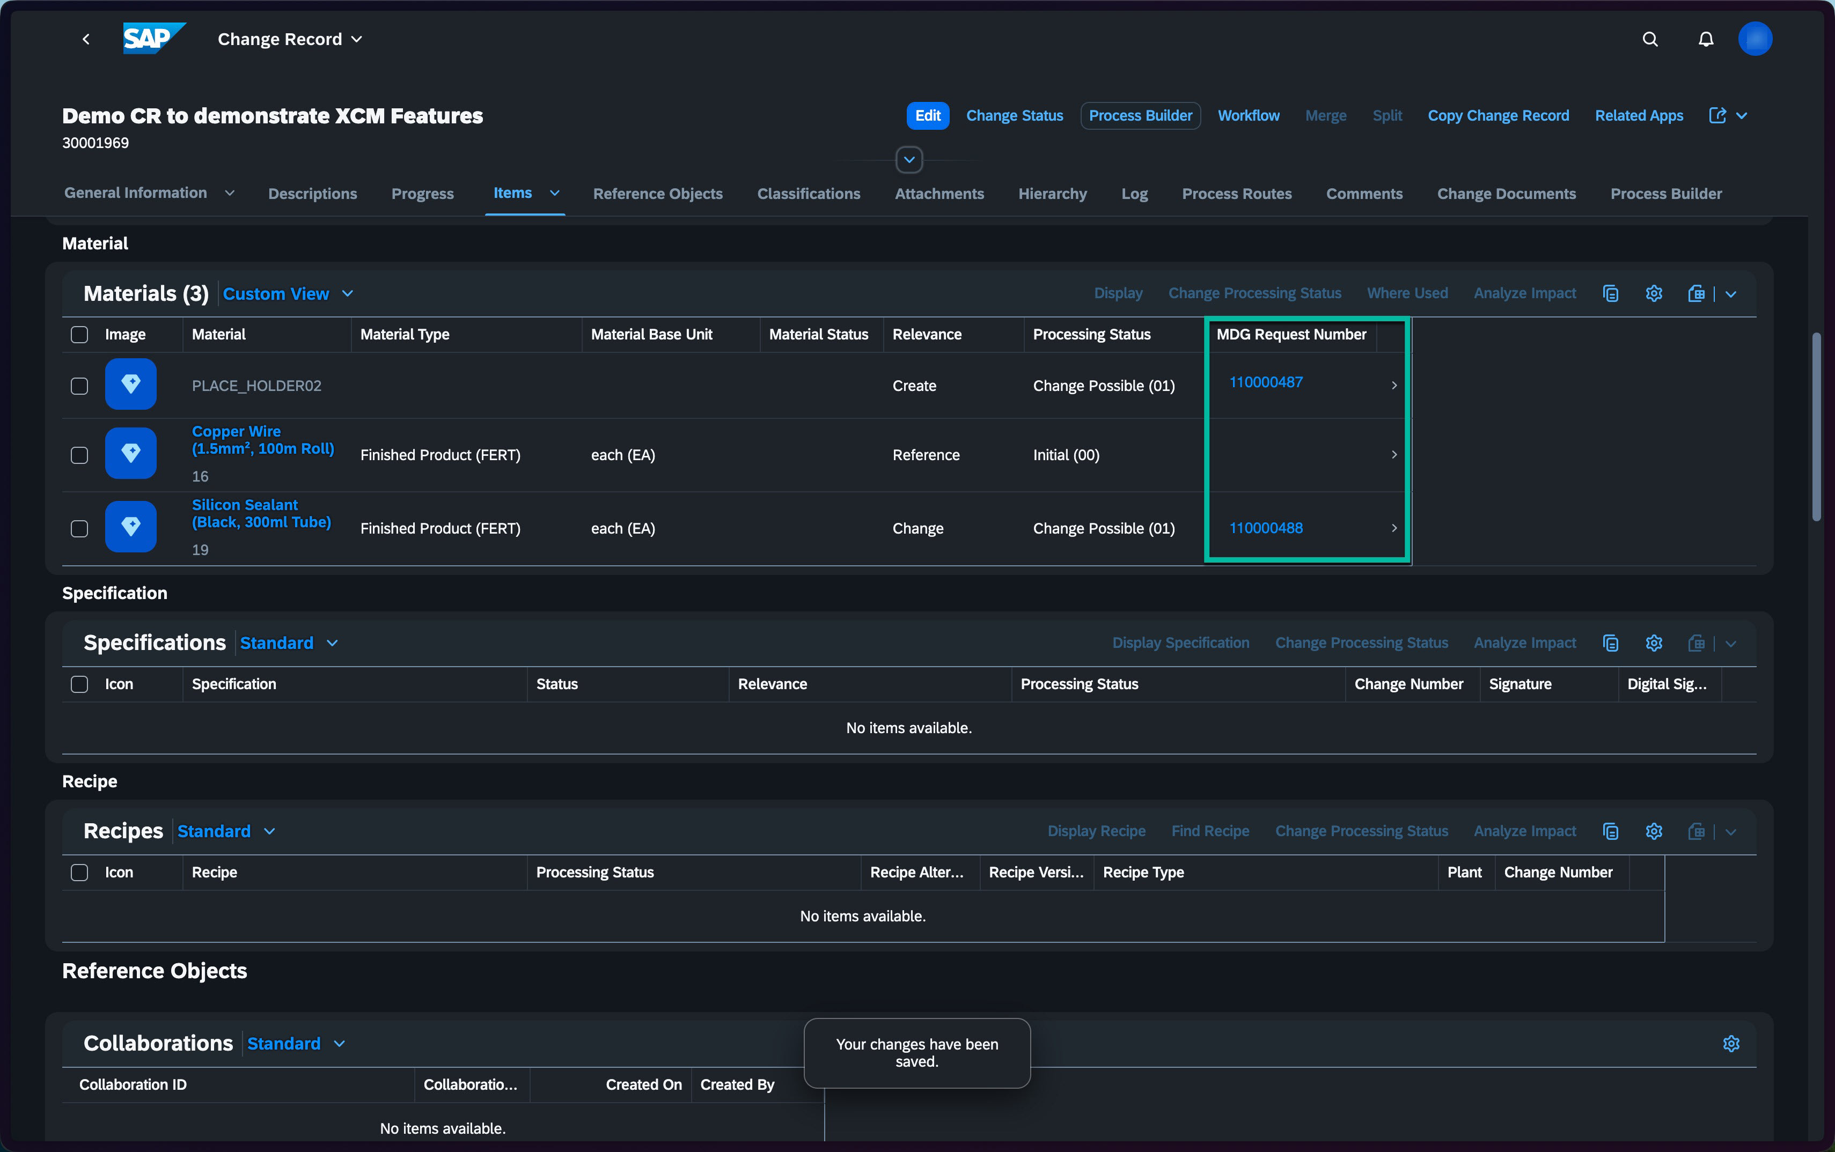
Task: Open search with the magnifier icon
Action: click(x=1650, y=39)
